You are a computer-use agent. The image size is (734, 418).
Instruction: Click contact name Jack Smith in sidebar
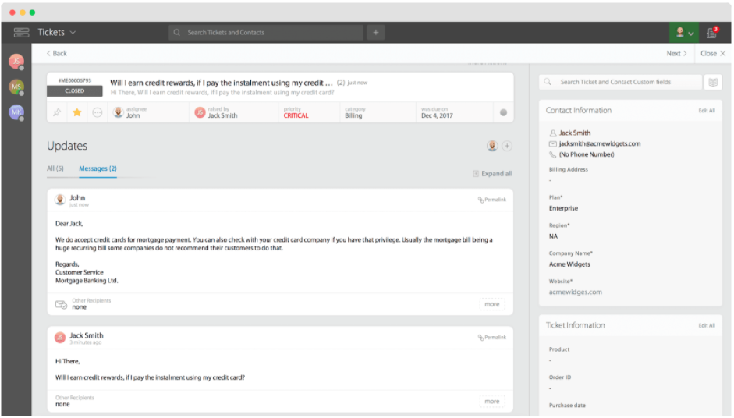[574, 133]
